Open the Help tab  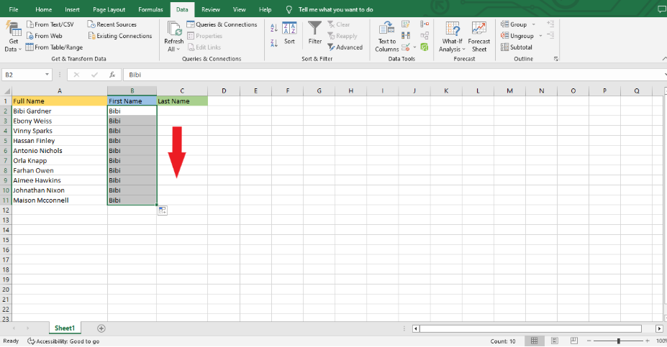[265, 9]
